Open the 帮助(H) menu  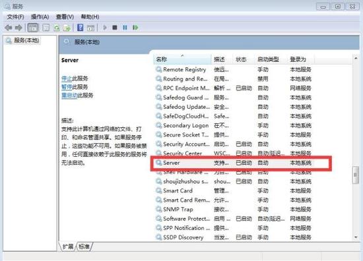90,17
